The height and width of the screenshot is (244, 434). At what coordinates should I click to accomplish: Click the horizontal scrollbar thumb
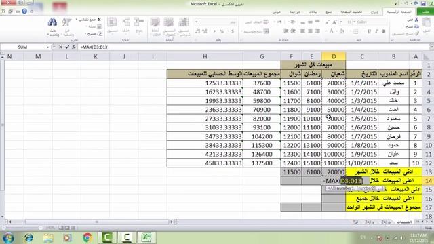point(97,222)
